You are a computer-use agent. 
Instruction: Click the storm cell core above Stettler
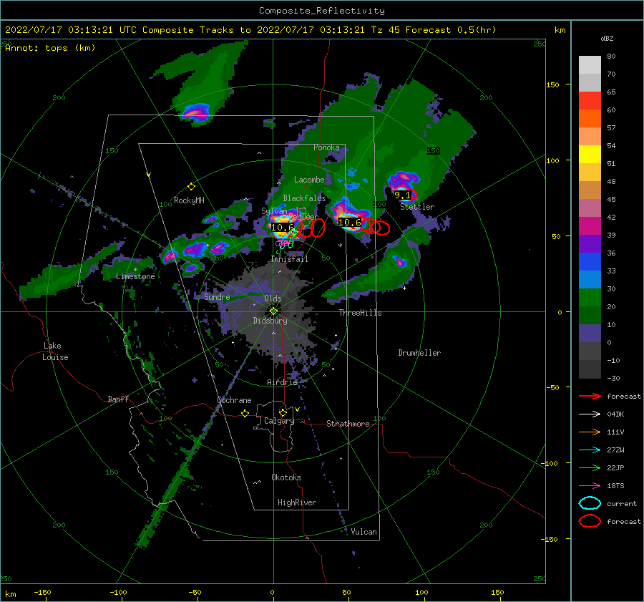pos(404,178)
